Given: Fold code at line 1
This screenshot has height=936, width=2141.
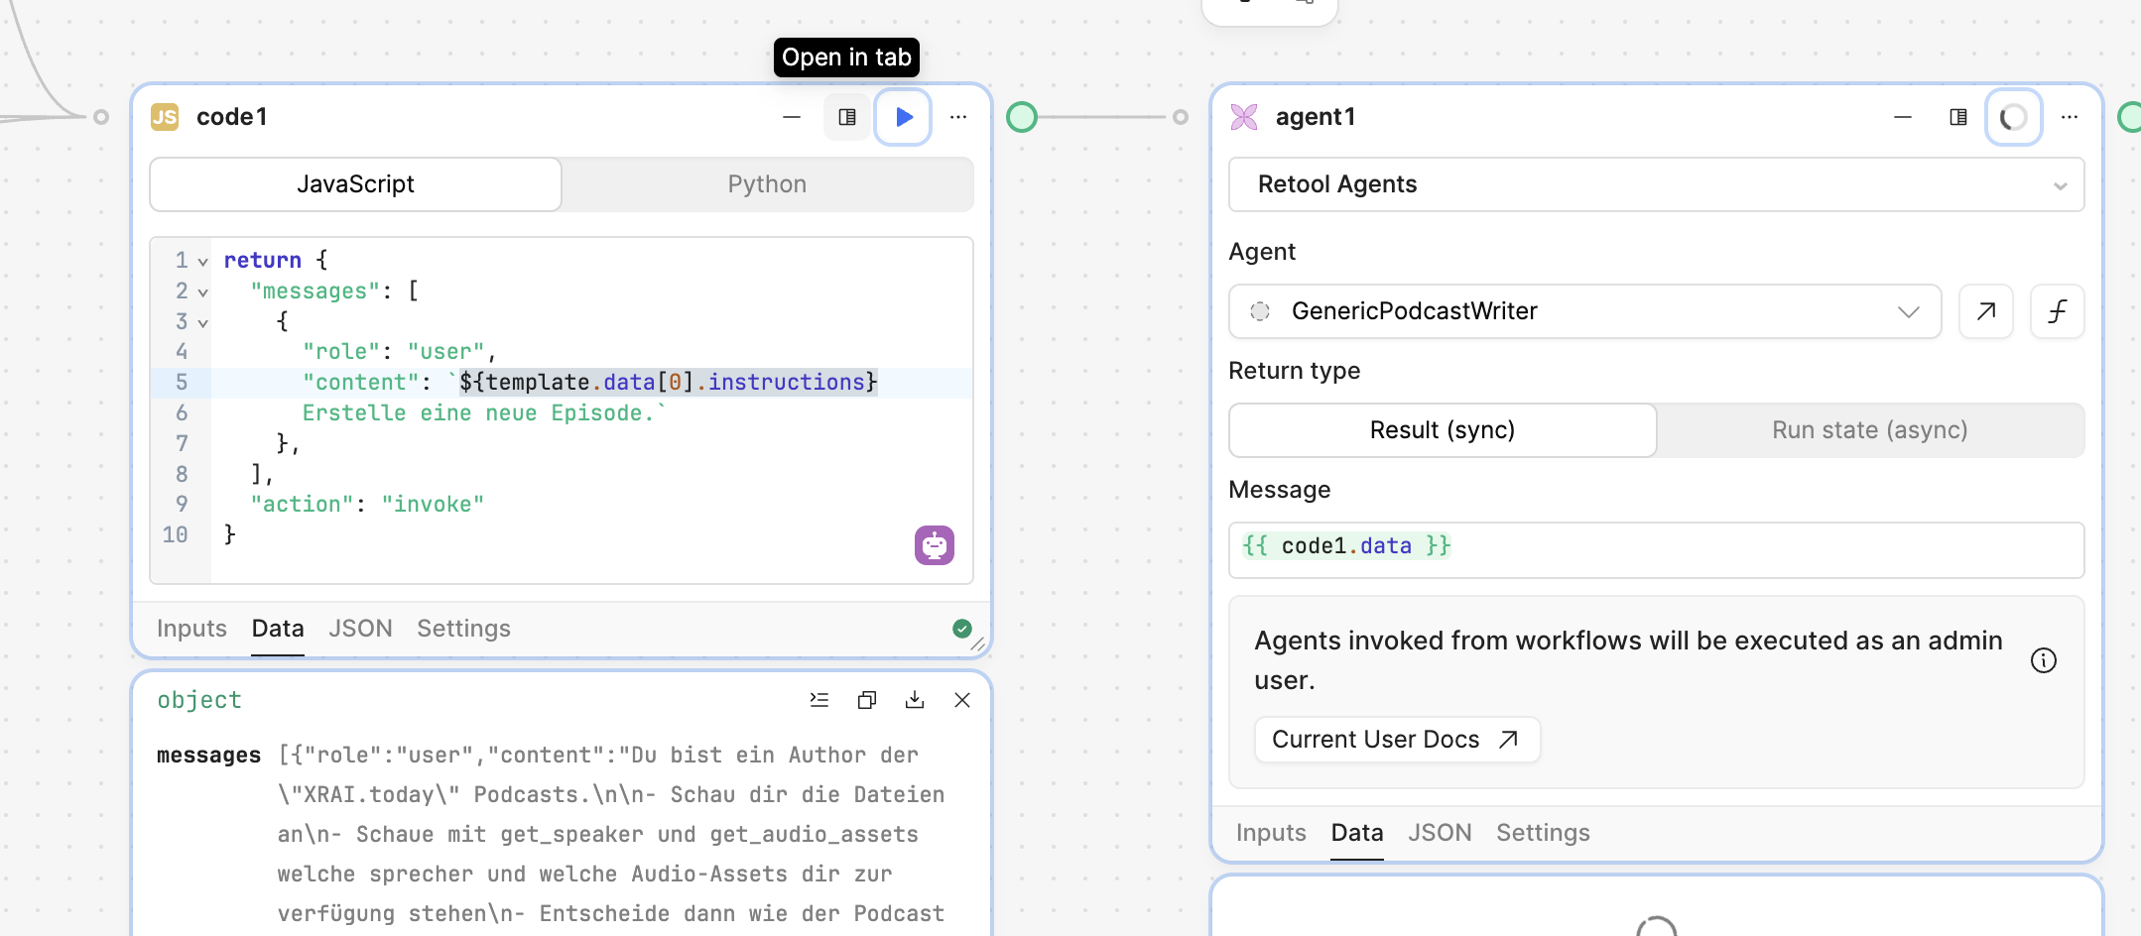Looking at the screenshot, I should coord(202,261).
